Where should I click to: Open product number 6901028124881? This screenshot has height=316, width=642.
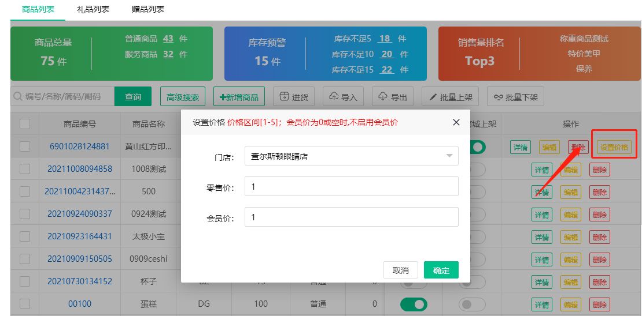80,146
